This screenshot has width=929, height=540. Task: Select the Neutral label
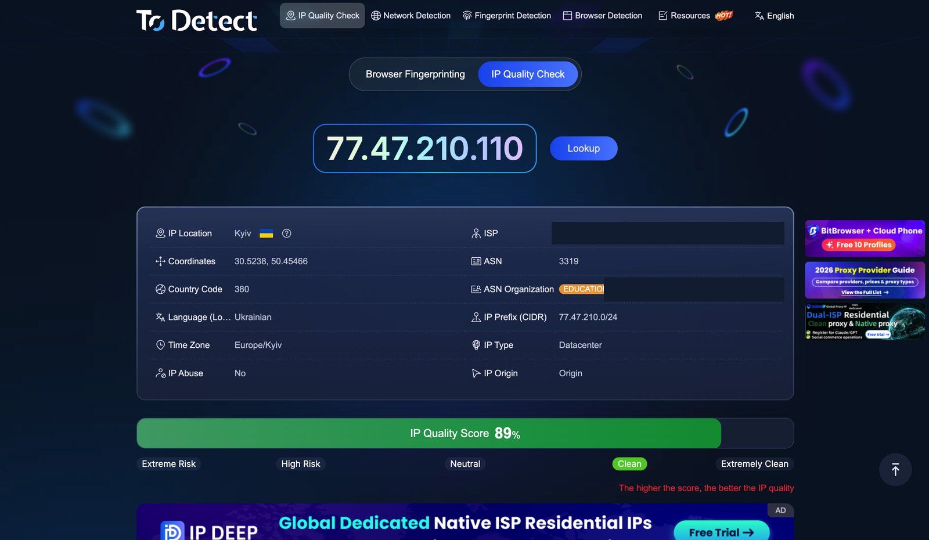coord(465,464)
